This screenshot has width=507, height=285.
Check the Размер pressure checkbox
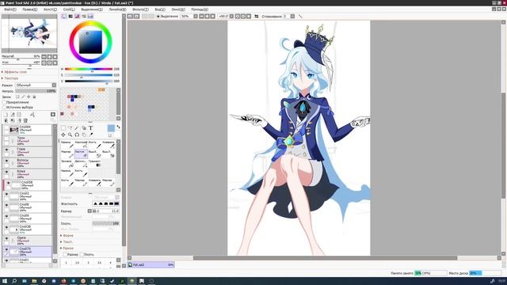[x=65, y=255]
